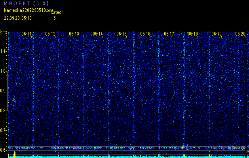This screenshot has height=158, width=249.
Task: Click the date 22.09.23 in the header
Action: pos(12,18)
